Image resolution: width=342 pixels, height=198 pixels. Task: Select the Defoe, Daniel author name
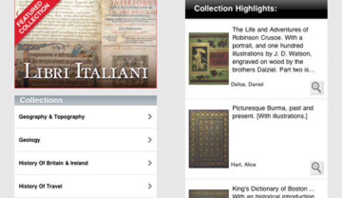[x=247, y=84]
